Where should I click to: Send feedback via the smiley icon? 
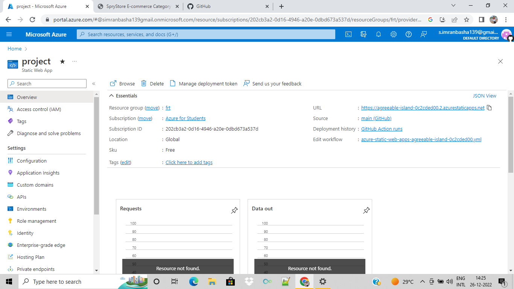pyautogui.click(x=424, y=34)
